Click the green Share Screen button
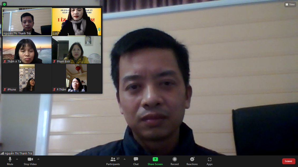The image size is (298, 167). (155, 161)
